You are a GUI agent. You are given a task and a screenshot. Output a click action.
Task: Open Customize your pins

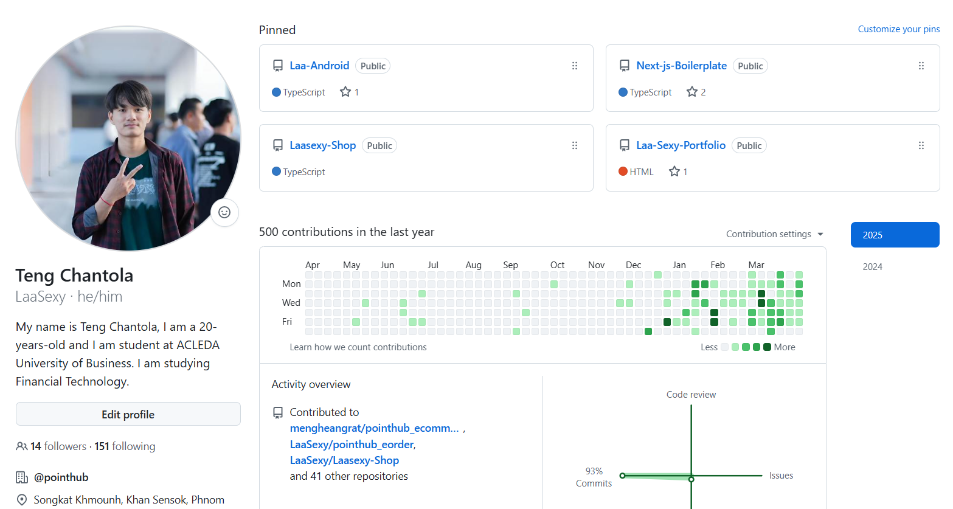click(x=898, y=29)
